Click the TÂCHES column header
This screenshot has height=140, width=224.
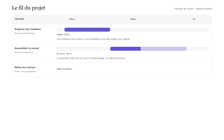[19, 19]
